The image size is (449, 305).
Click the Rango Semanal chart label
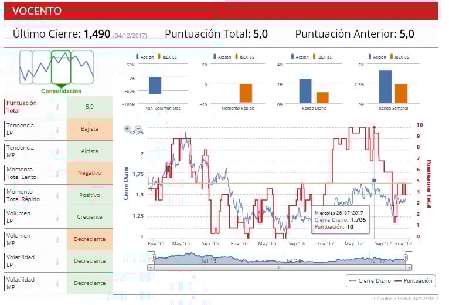pos(393,109)
